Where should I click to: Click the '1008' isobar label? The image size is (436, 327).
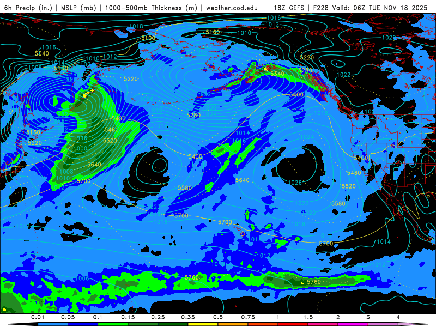pos(66,172)
